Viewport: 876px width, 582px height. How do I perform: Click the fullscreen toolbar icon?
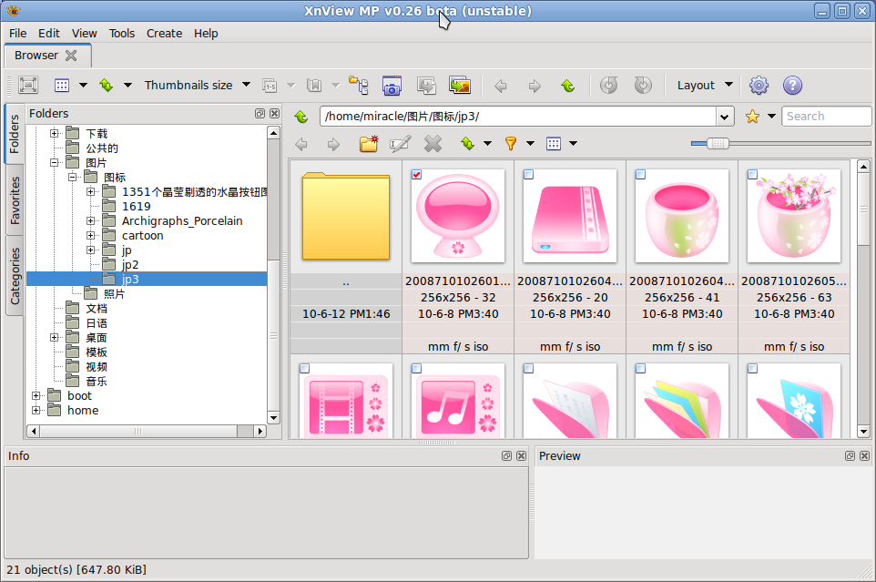point(28,85)
